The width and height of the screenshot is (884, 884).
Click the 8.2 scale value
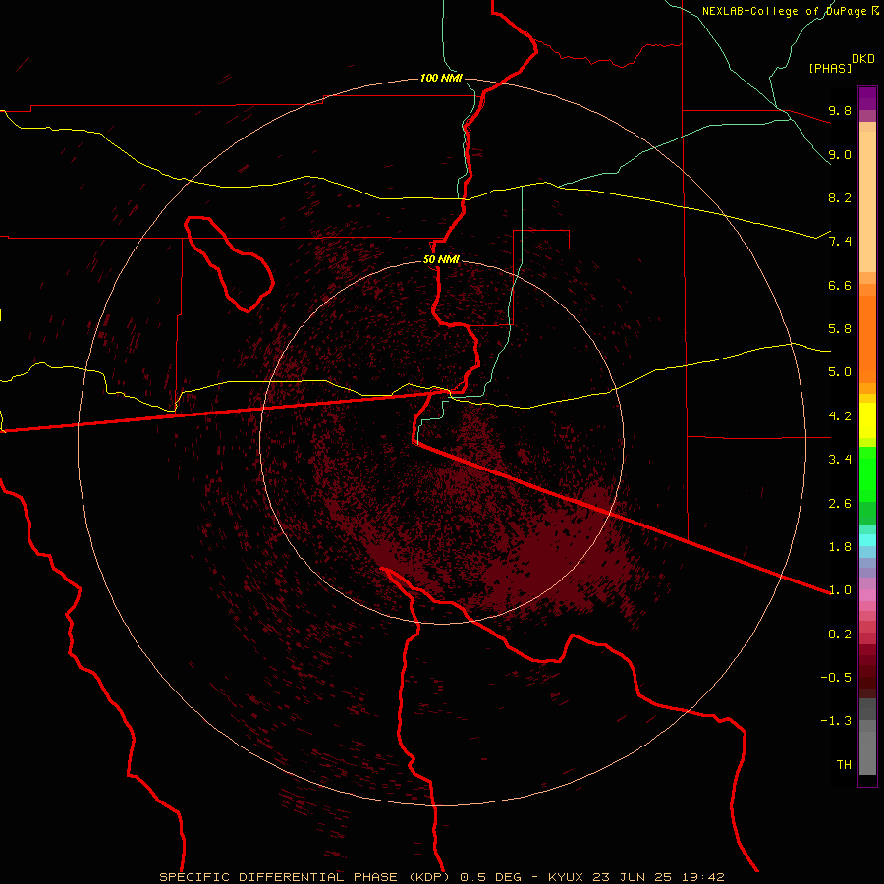(840, 197)
